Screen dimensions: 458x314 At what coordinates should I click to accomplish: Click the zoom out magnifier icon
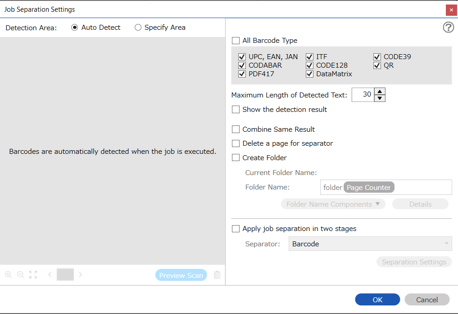[x=21, y=274]
